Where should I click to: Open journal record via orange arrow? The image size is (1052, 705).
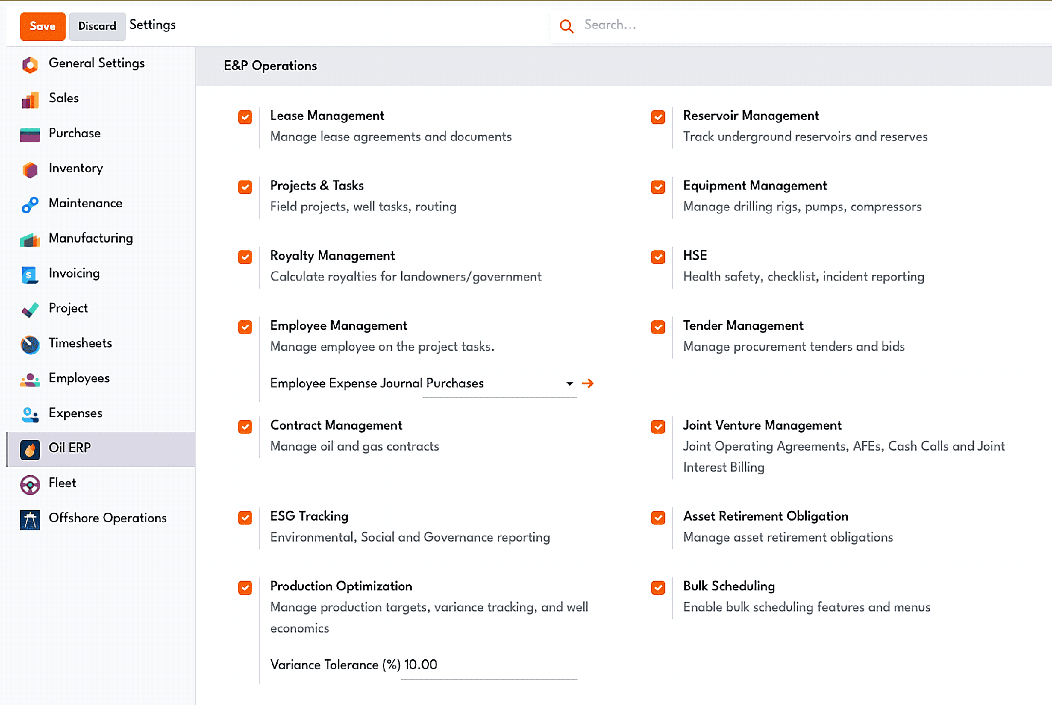[588, 383]
